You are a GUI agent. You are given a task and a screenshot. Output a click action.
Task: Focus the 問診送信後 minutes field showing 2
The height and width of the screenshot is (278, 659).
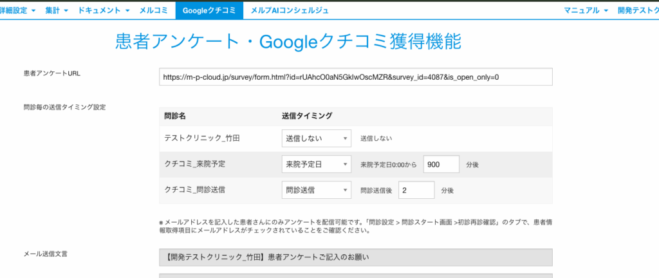click(x=416, y=190)
